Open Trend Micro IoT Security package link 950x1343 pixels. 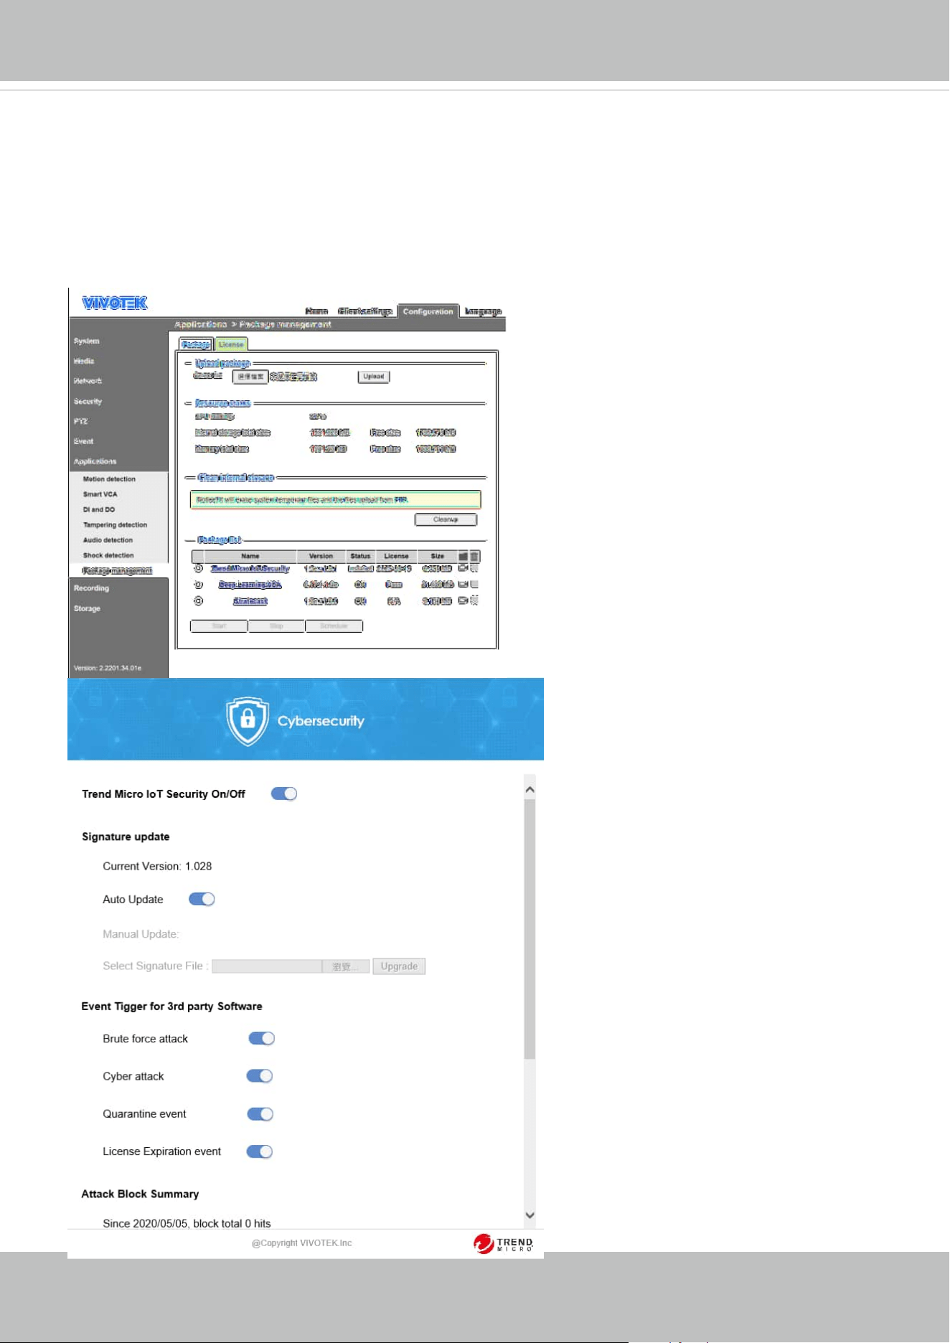[250, 568]
